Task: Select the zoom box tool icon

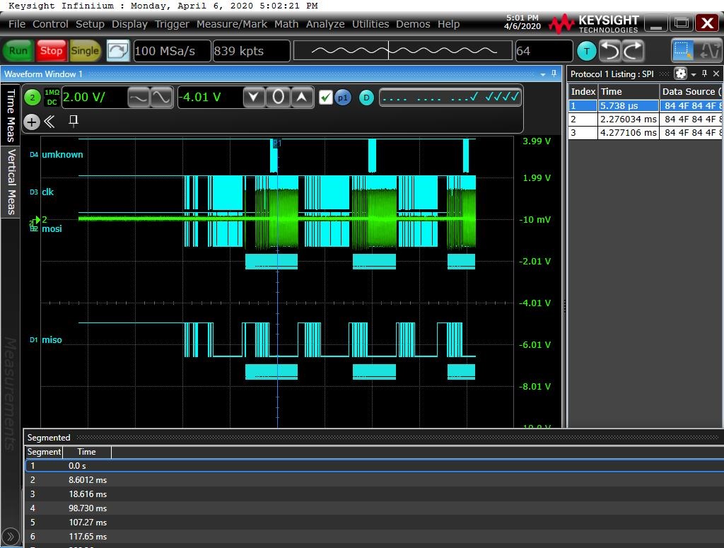Action: coord(683,51)
